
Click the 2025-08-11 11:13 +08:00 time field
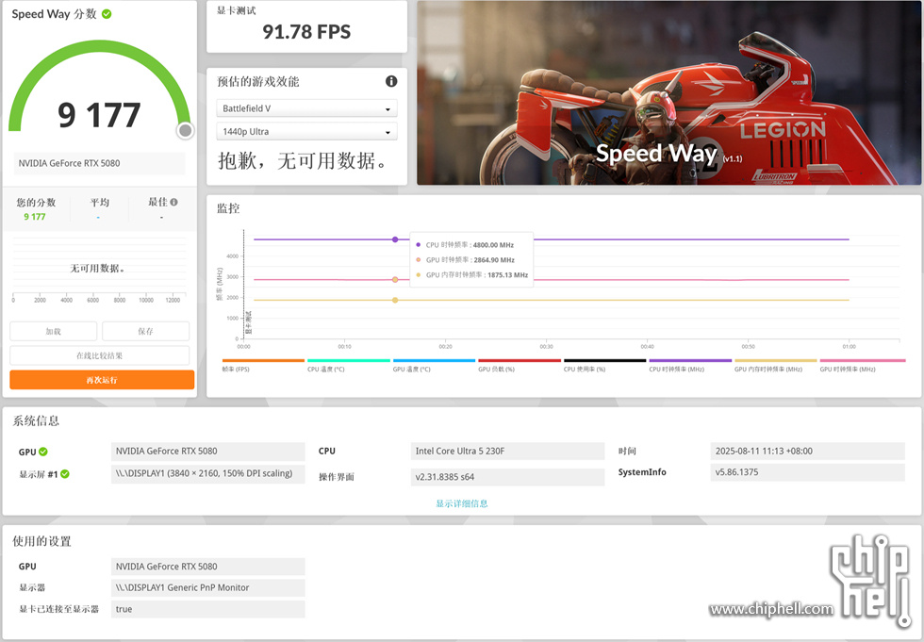pyautogui.click(x=807, y=452)
